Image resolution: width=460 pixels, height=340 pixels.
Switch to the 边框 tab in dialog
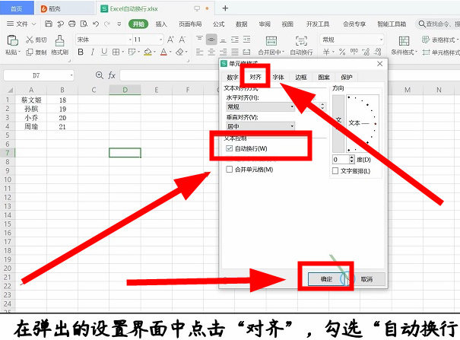coord(300,77)
